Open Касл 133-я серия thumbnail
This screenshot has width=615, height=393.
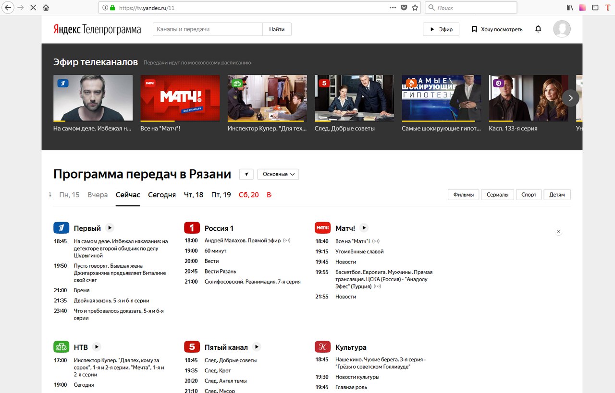(x=529, y=98)
